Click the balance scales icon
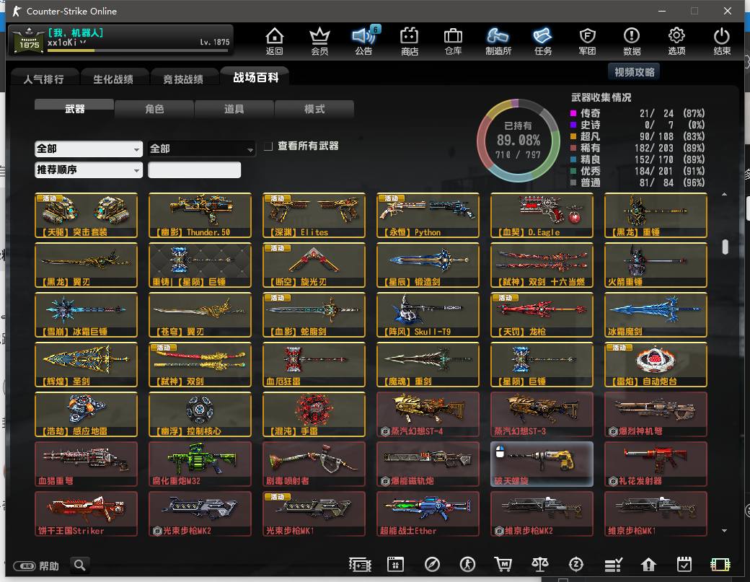Image resolution: width=750 pixels, height=582 pixels. [539, 565]
